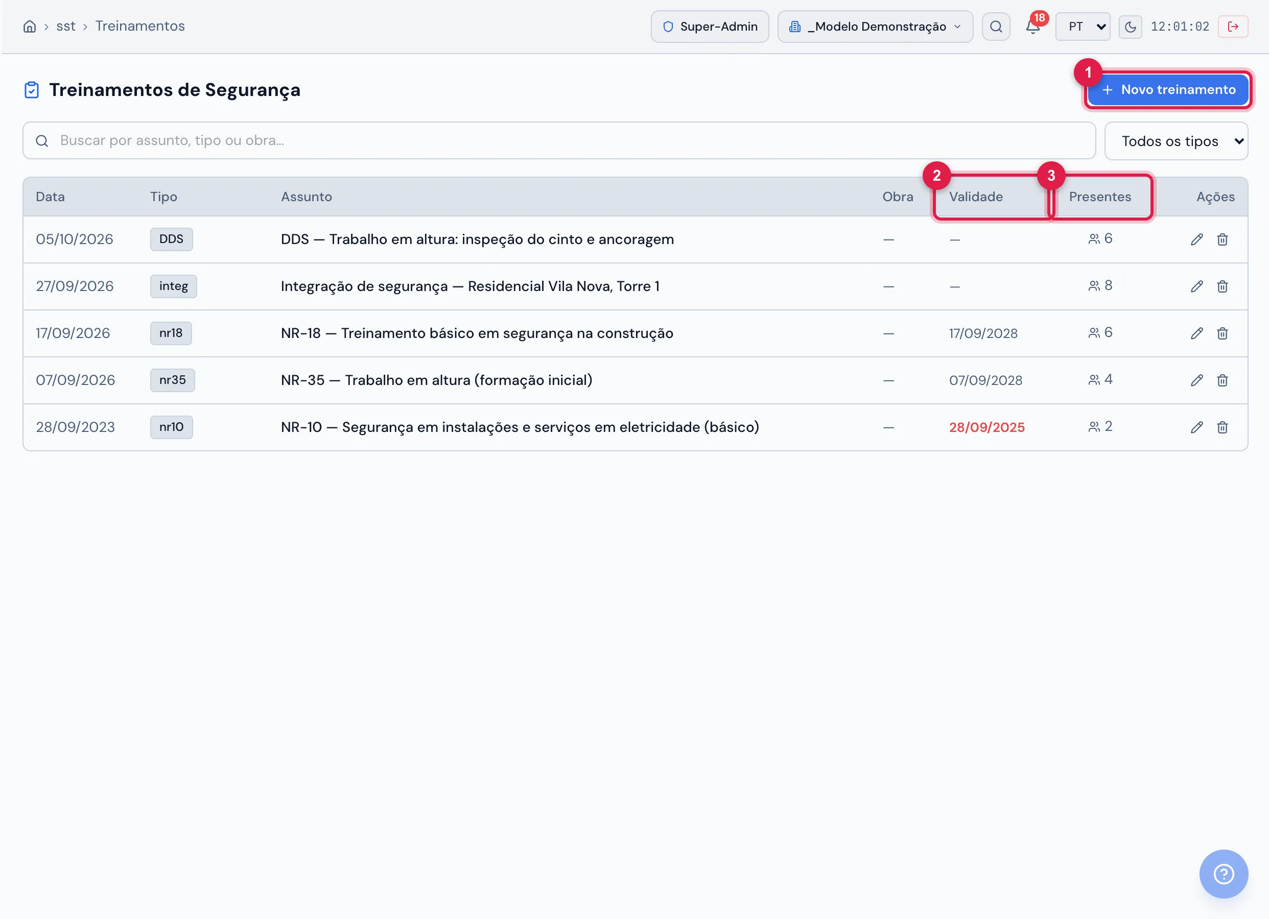Screen dimensions: 1269x919
Task: Go to home via house icon
Action: click(x=30, y=26)
